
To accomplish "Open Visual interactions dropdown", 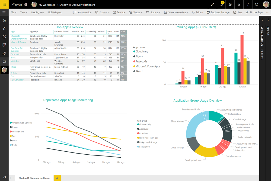I will tap(176, 12).
